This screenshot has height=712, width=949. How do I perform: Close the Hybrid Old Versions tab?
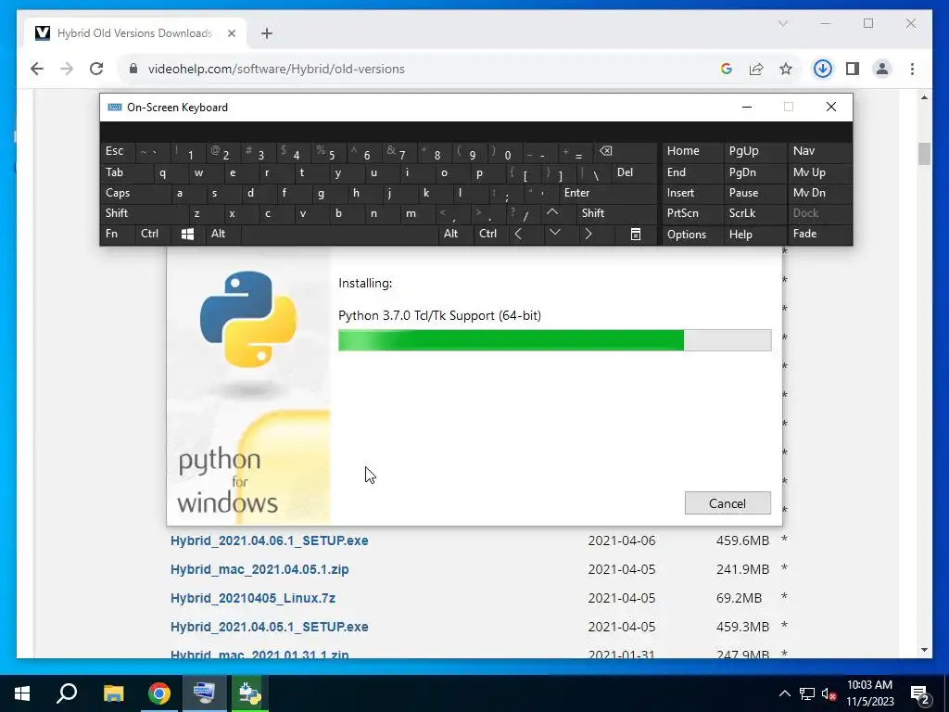click(231, 33)
